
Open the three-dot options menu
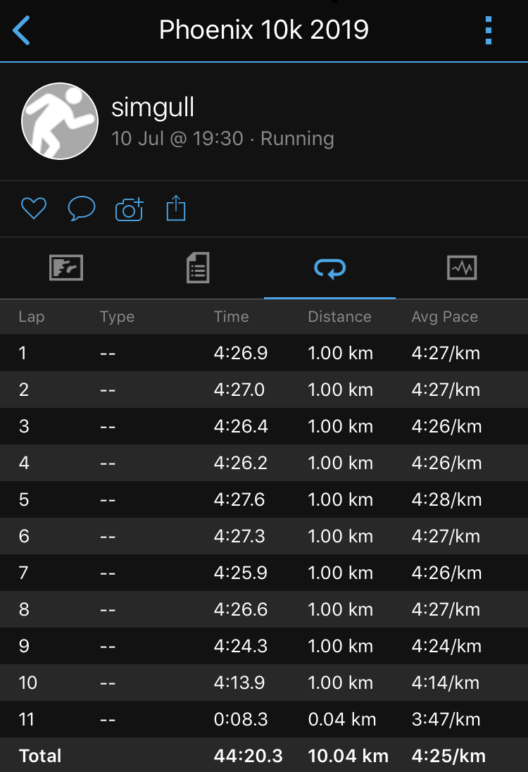[488, 30]
